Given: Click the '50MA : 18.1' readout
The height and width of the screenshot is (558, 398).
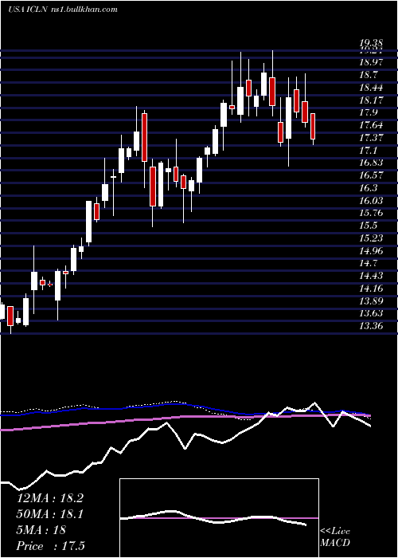Looking at the screenshot, I should tap(50, 514).
